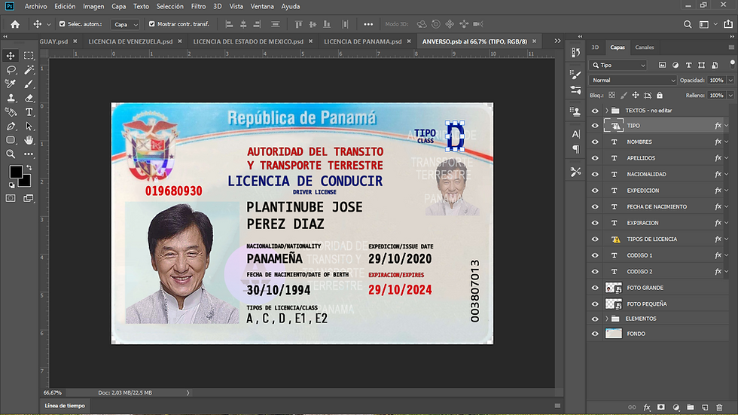The width and height of the screenshot is (738, 415).
Task: Click the foreground color swatch
Action: [15, 172]
